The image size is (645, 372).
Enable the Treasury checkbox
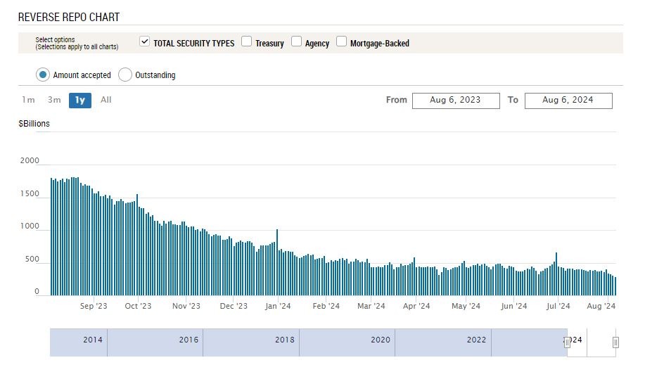tap(246, 42)
